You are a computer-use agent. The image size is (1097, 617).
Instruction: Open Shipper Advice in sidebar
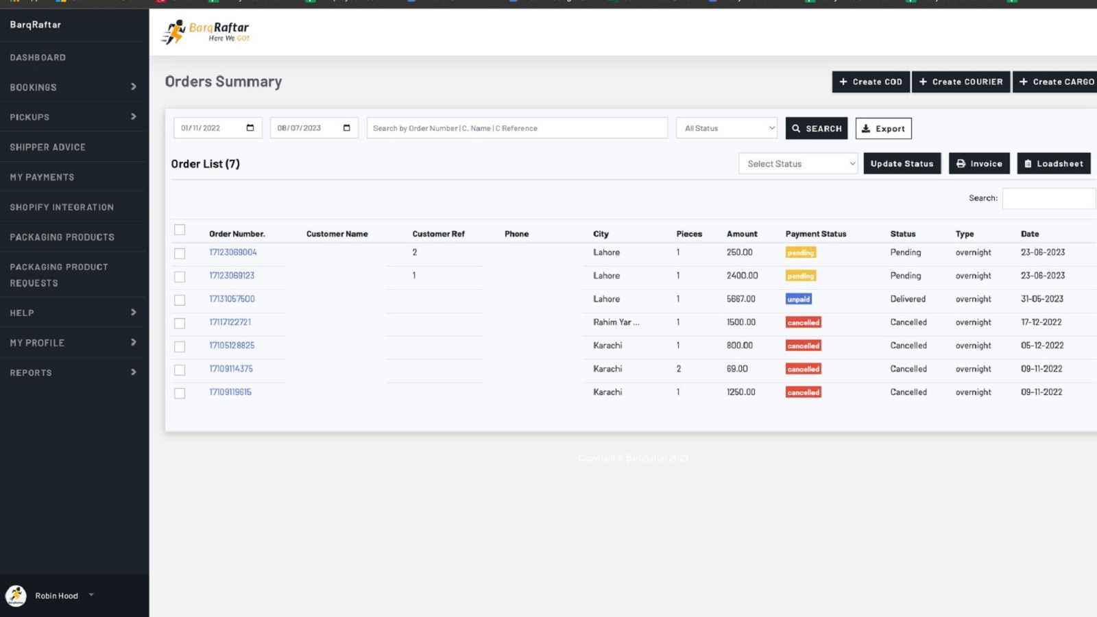tap(47, 147)
